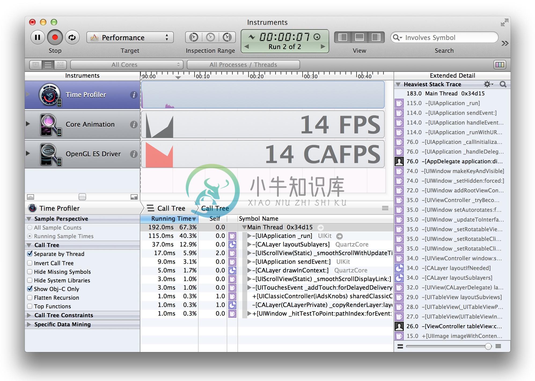The height and width of the screenshot is (381, 535).
Task: Select the All Processes / Threads dropdown
Action: point(243,64)
